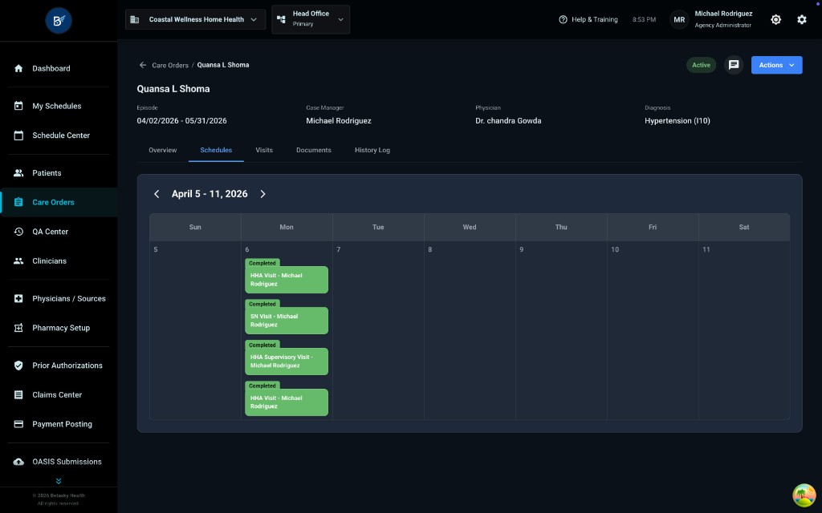Viewport: 822px width, 513px height.
Task: Click the 8:53 PM clock
Action: click(644, 20)
